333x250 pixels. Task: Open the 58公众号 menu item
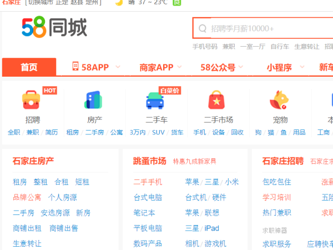coord(218,67)
